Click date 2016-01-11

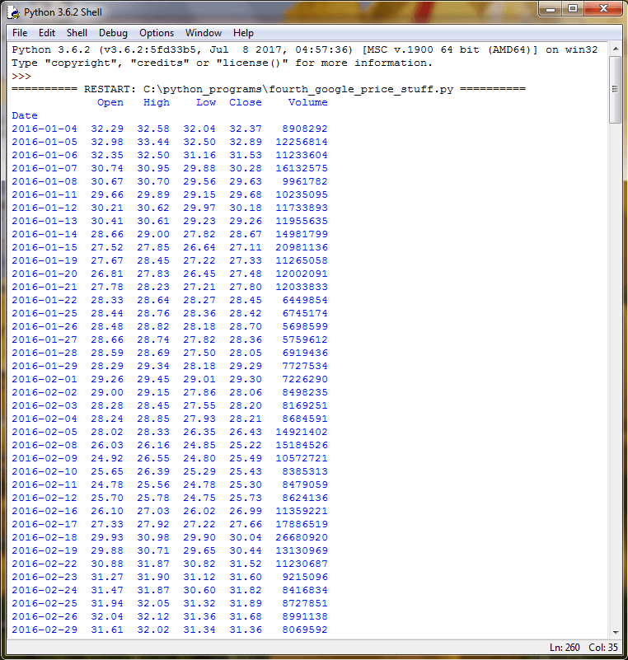(x=45, y=194)
